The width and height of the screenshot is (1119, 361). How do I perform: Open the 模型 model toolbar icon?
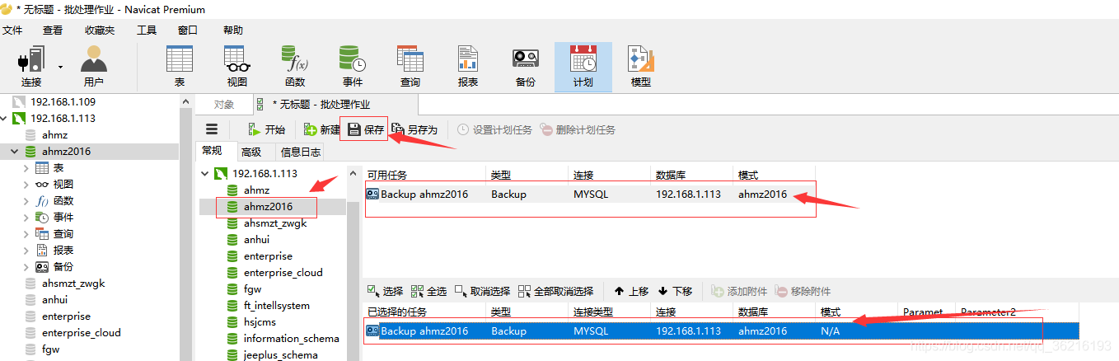click(641, 66)
